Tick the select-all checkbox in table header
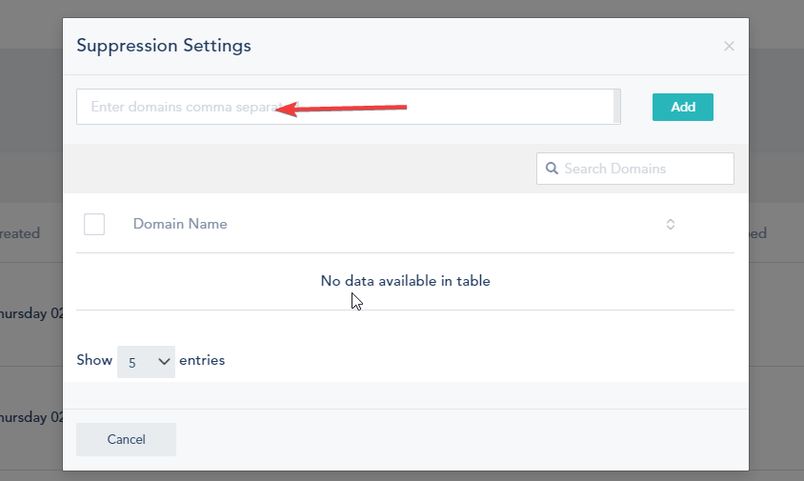Viewport: 804px width, 481px height. 94,224
